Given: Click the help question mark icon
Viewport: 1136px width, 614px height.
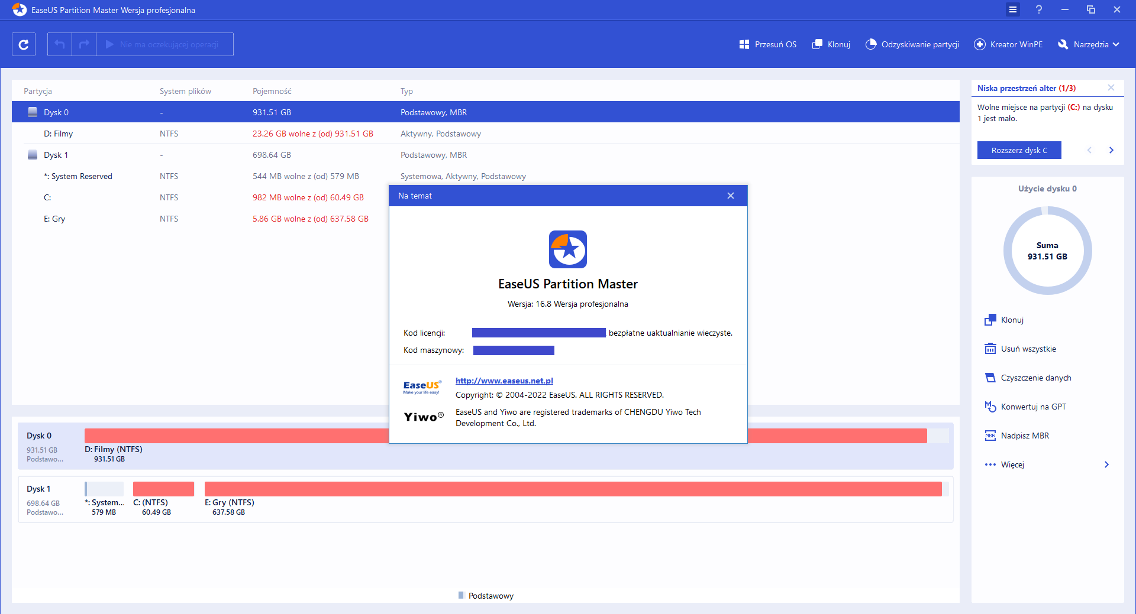Looking at the screenshot, I should 1039,9.
